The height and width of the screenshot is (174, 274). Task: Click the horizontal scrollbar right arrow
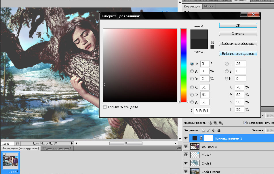(175, 143)
